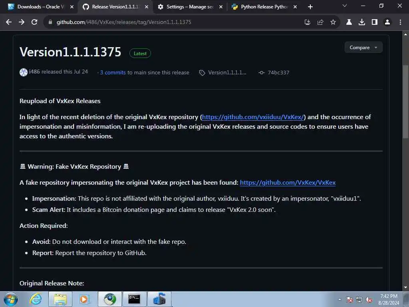This screenshot has height=307, width=409.
Task: Open the browser downloads tray
Action: pos(362,22)
